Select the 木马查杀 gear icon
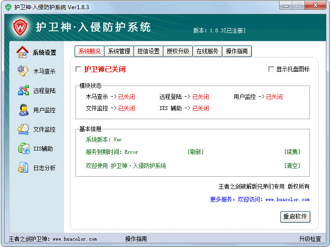 tap(23, 71)
